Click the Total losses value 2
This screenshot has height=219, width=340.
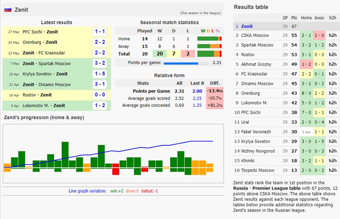[x=188, y=54]
